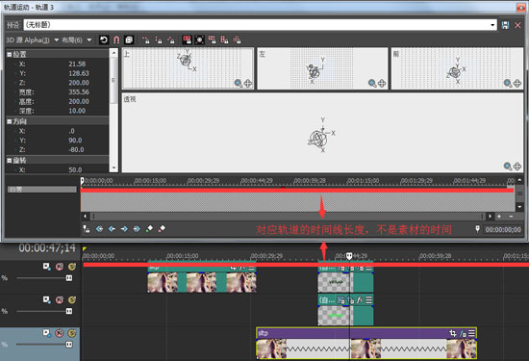Enable snapping with the red magnet icon
The height and width of the screenshot is (361, 529).
click(116, 40)
